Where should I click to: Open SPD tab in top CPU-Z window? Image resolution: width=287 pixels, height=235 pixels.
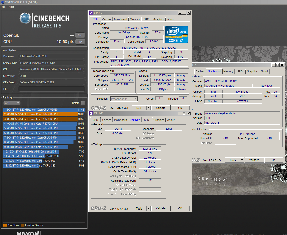click(x=146, y=19)
